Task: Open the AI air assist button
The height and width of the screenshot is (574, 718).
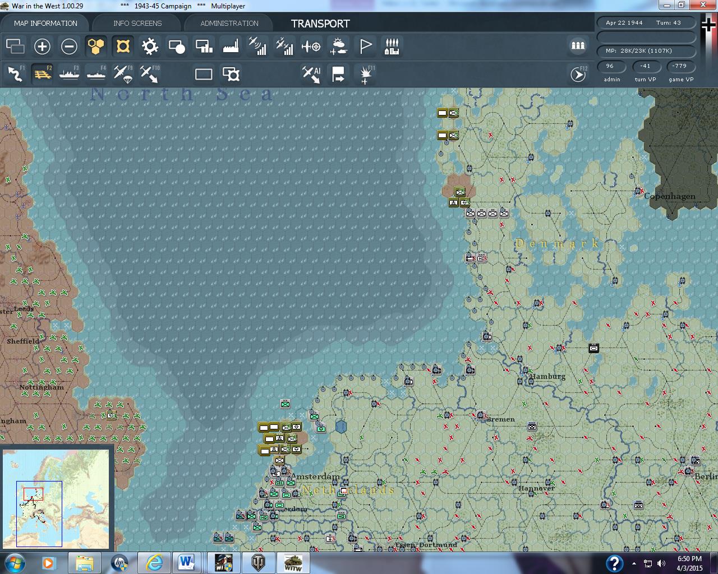Action: tap(311, 74)
